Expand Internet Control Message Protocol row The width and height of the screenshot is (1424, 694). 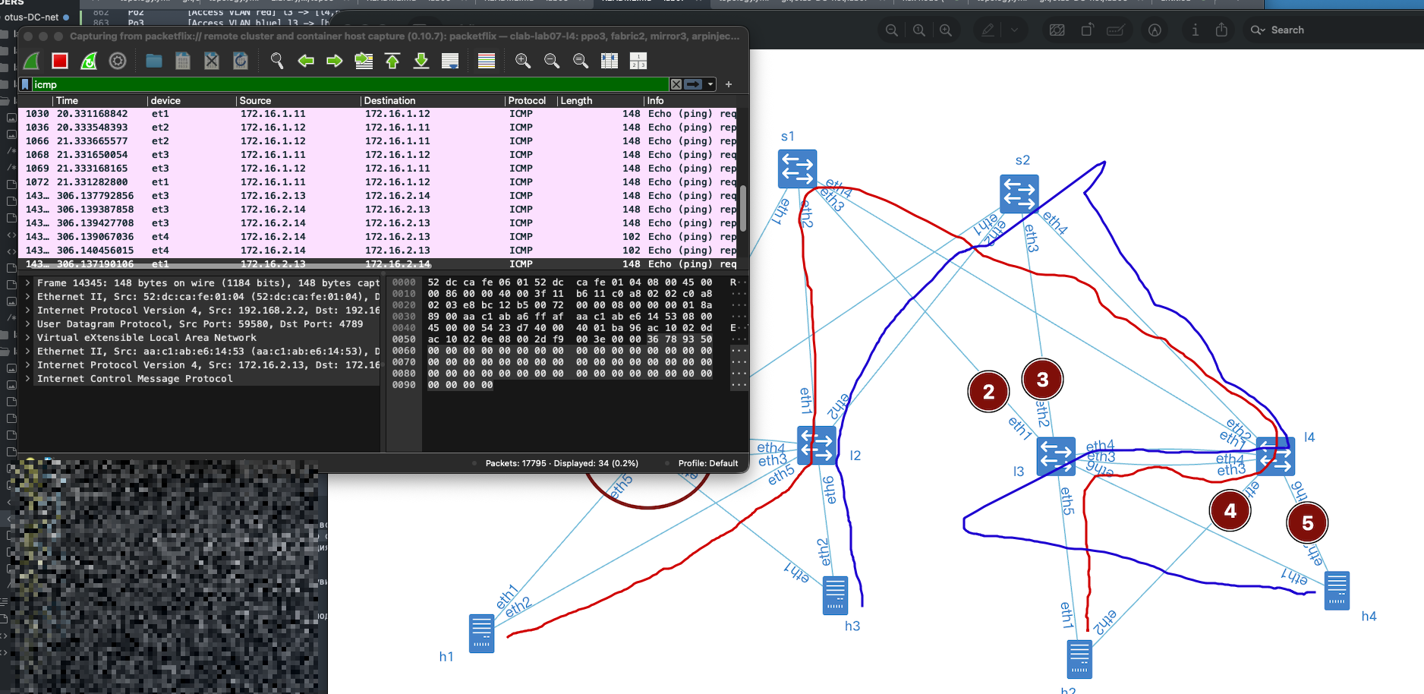click(28, 379)
